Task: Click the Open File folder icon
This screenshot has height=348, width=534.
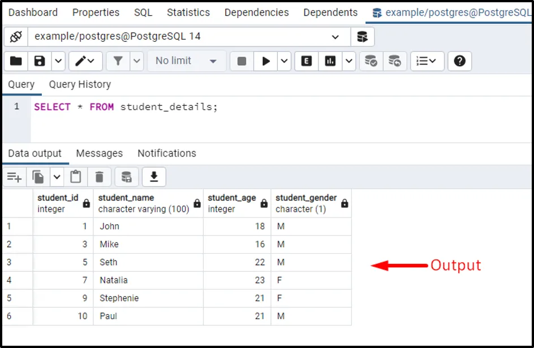Action: 16,61
